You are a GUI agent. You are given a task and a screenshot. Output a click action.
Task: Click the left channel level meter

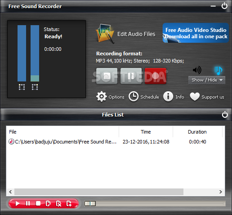[22, 53]
